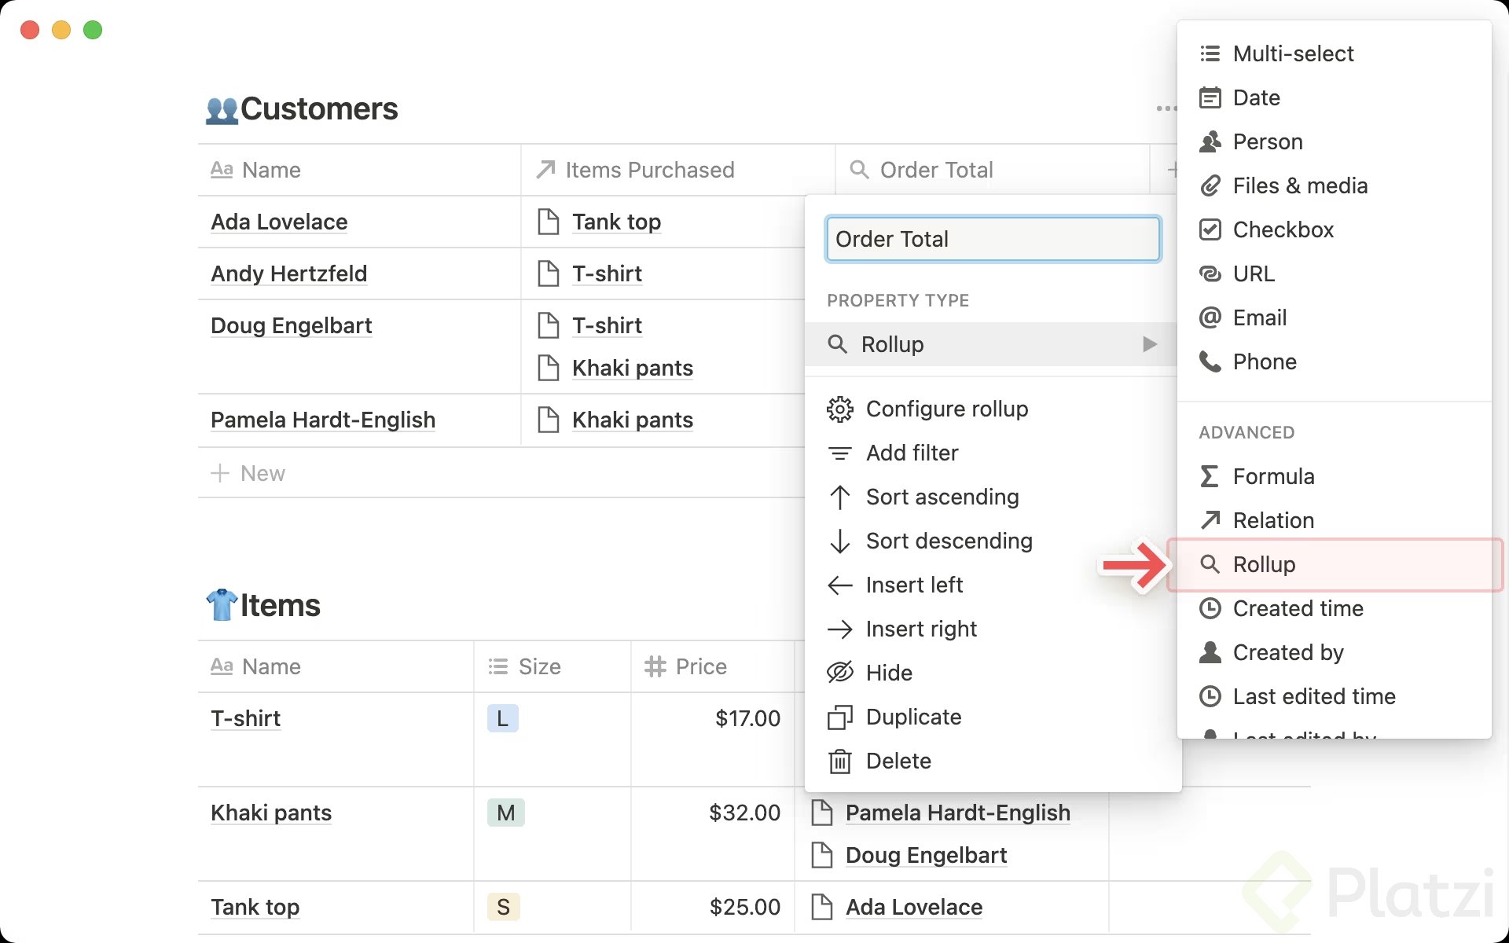Click the blue L size tag

(x=502, y=718)
